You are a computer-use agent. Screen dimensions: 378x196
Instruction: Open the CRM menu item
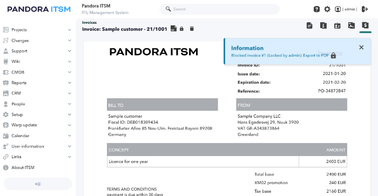pyautogui.click(x=16, y=93)
